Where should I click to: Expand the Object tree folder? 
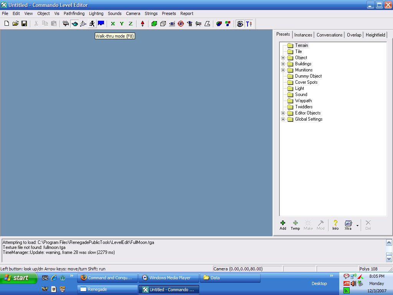tap(283, 58)
